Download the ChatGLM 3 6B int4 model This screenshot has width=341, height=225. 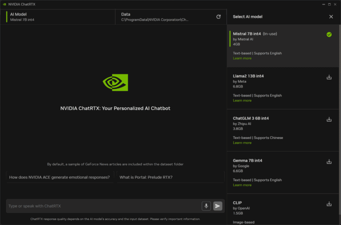pyautogui.click(x=329, y=119)
